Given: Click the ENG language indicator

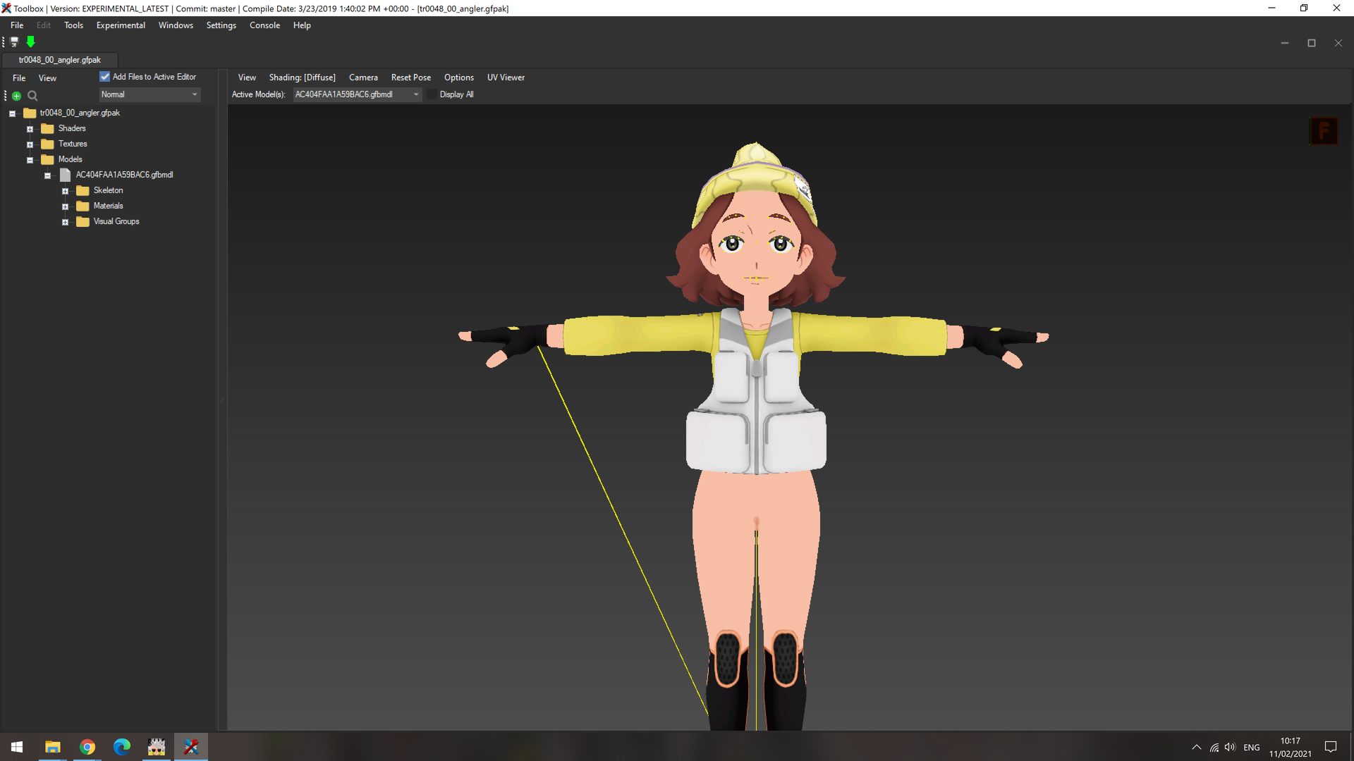Looking at the screenshot, I should click(1252, 748).
